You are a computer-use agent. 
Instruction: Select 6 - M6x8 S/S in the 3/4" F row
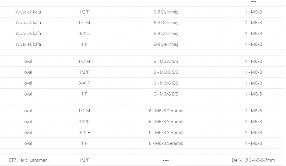point(166,83)
